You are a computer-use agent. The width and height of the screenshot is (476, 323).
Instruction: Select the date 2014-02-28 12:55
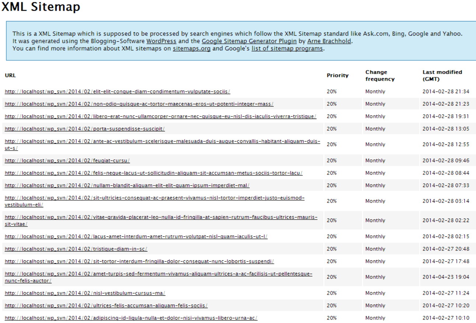446,145
